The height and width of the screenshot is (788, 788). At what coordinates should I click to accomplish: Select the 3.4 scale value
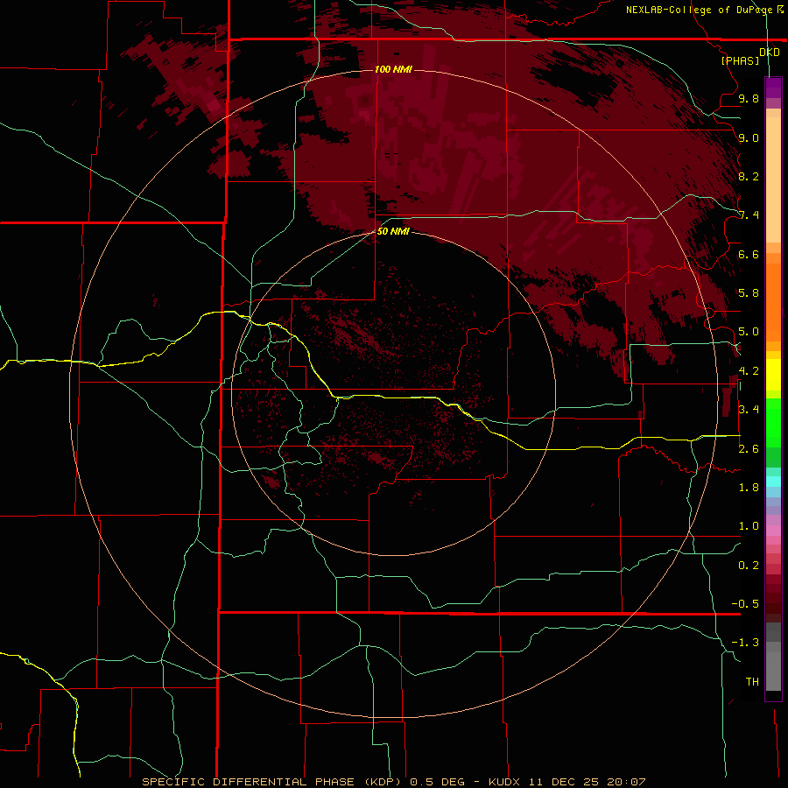point(749,410)
